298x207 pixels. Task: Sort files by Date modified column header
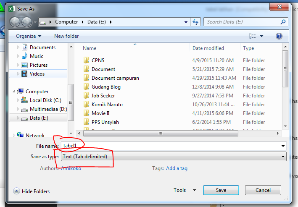tap(208, 48)
